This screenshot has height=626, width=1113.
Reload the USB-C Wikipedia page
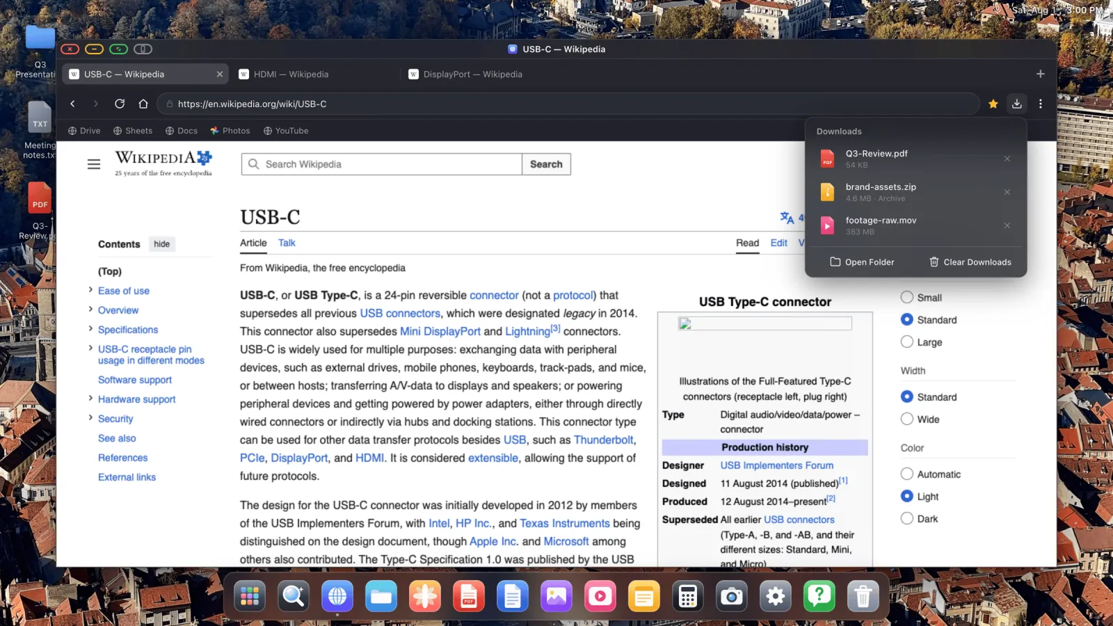coord(120,104)
